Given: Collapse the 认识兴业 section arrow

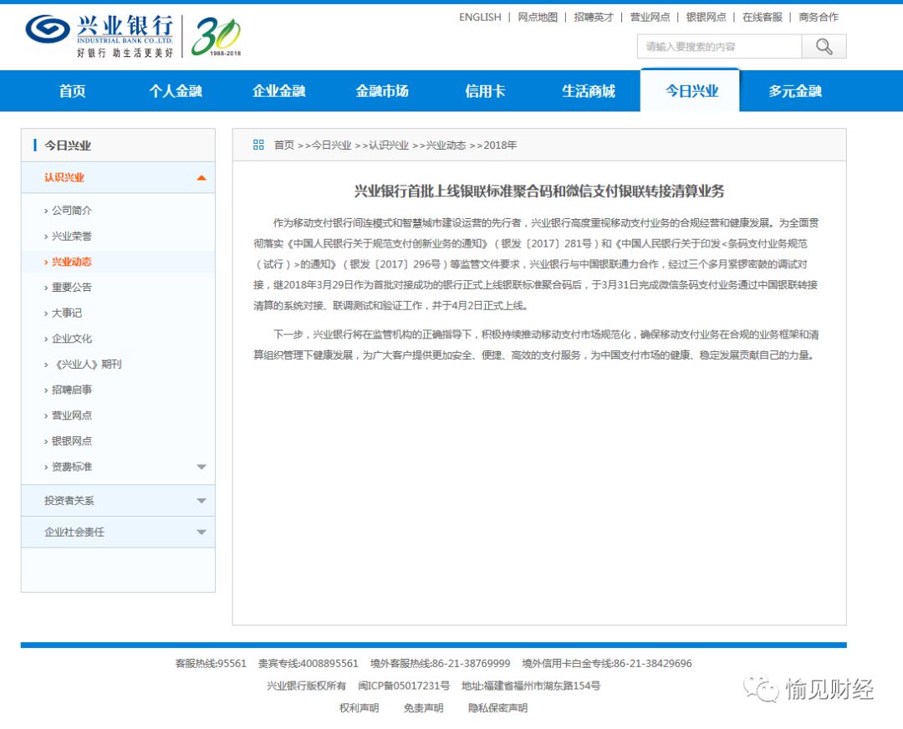Looking at the screenshot, I should click(201, 177).
